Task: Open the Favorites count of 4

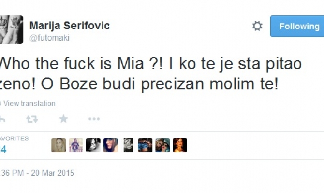Action: (4, 150)
